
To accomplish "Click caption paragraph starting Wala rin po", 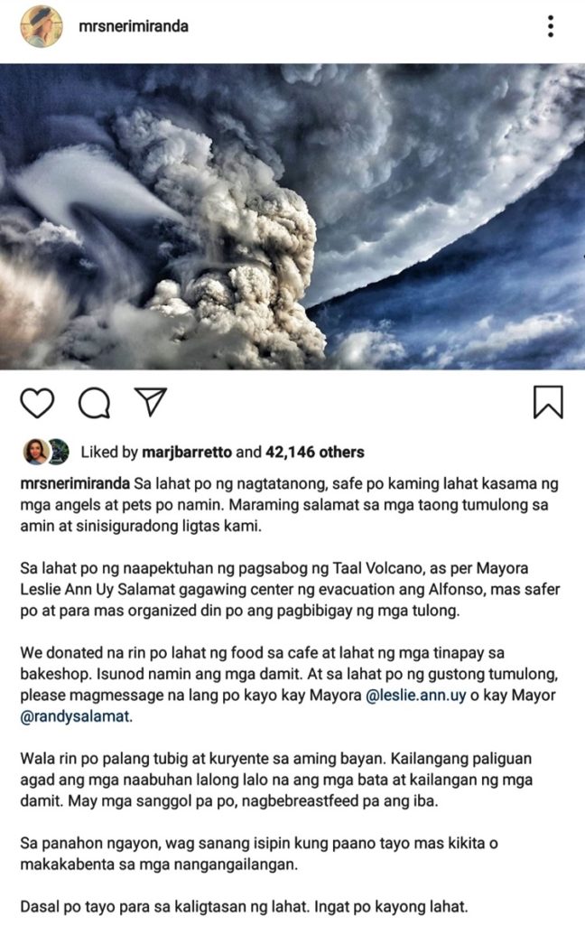I will [x=276, y=780].
